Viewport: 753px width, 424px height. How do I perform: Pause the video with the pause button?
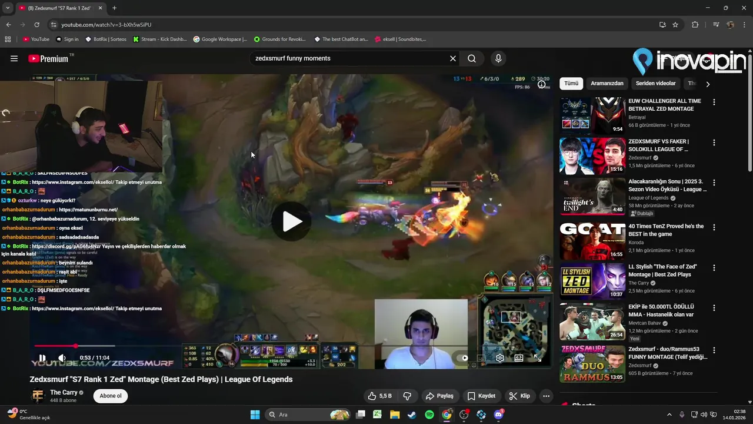(x=42, y=357)
